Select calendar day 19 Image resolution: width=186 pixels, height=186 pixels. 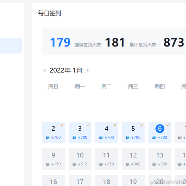click(x=133, y=180)
